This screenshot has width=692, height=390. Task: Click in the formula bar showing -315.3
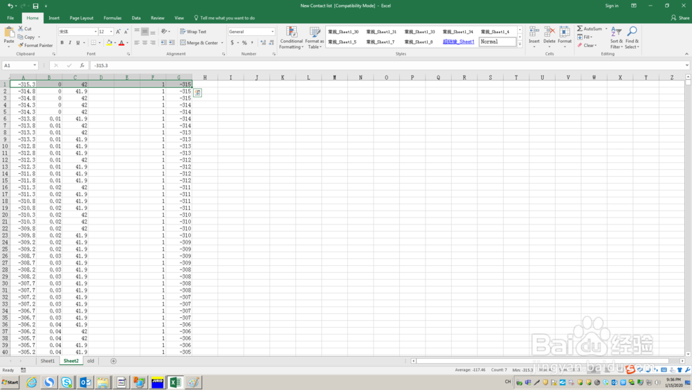[x=388, y=65]
